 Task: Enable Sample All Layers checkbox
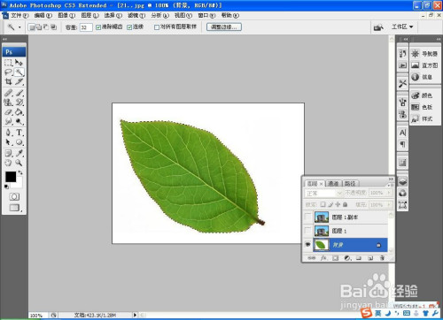(x=157, y=27)
